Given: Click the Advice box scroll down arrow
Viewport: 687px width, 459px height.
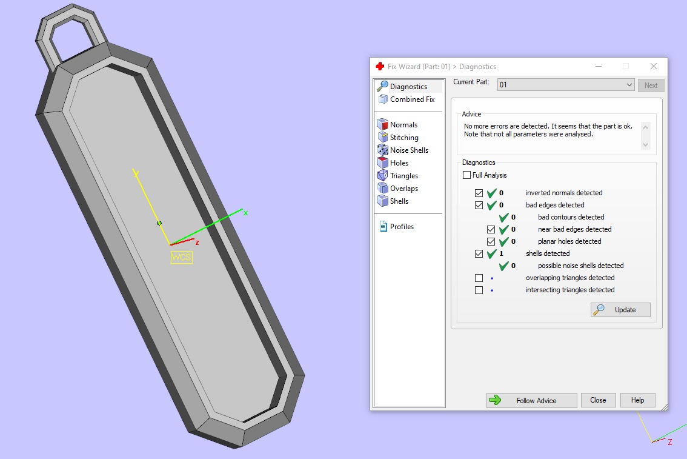Looking at the screenshot, I should (x=645, y=145).
